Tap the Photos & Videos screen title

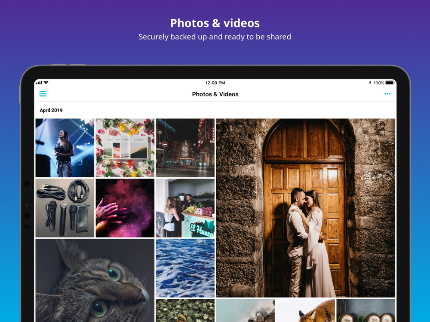click(x=215, y=94)
